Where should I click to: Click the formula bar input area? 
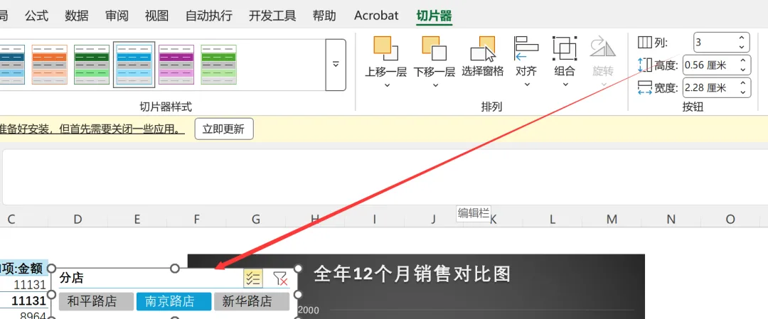pyautogui.click(x=384, y=177)
